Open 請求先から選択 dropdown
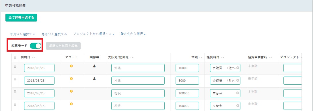Screen dimensions: 313x111 [133, 34]
